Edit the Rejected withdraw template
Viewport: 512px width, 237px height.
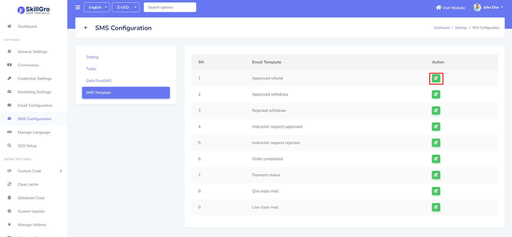point(436,110)
